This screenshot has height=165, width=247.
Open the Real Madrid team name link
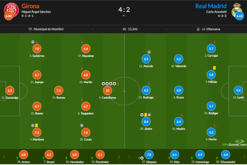[x=211, y=6]
